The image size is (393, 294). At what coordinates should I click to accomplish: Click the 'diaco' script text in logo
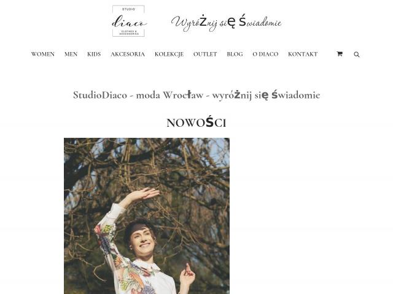[129, 22]
